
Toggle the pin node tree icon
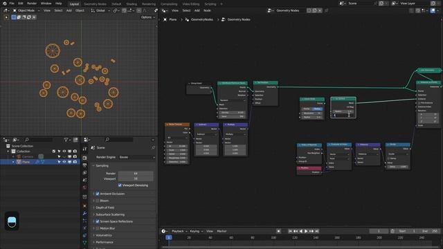326,10
